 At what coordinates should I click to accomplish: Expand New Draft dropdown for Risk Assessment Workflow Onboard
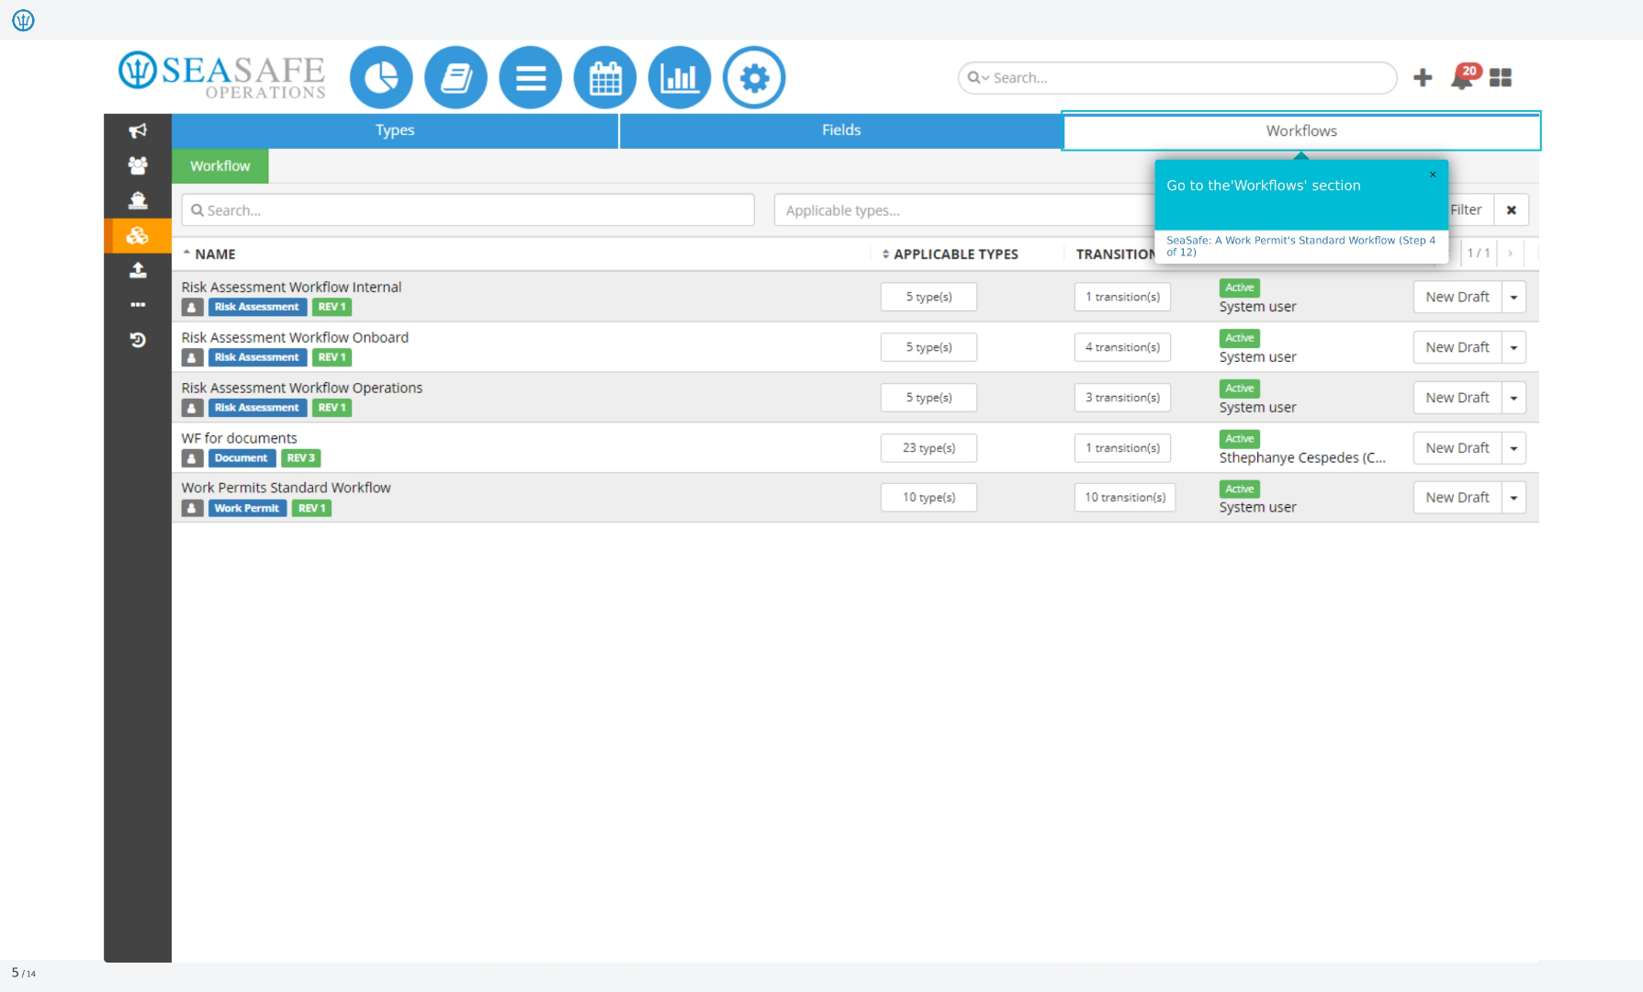(x=1514, y=348)
